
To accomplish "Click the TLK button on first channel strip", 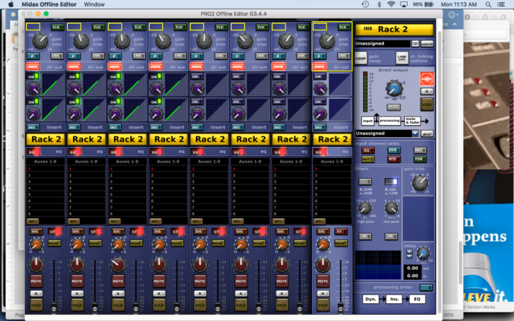I will pos(57,27).
